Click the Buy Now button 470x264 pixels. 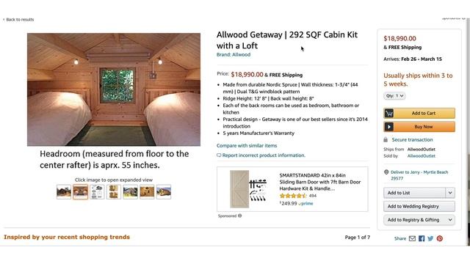click(419, 127)
